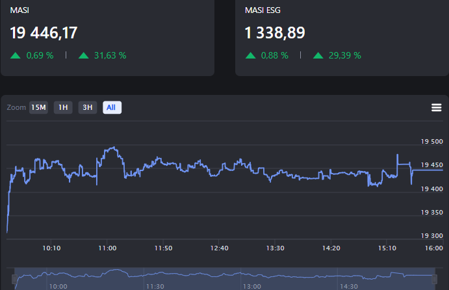Click the MASI yearly change up arrow

[x=83, y=55]
